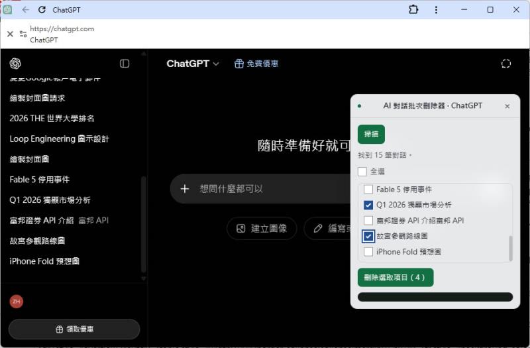Click the sidebar vertical scrollbar
The height and width of the screenshot is (348, 530).
pyautogui.click(x=144, y=224)
